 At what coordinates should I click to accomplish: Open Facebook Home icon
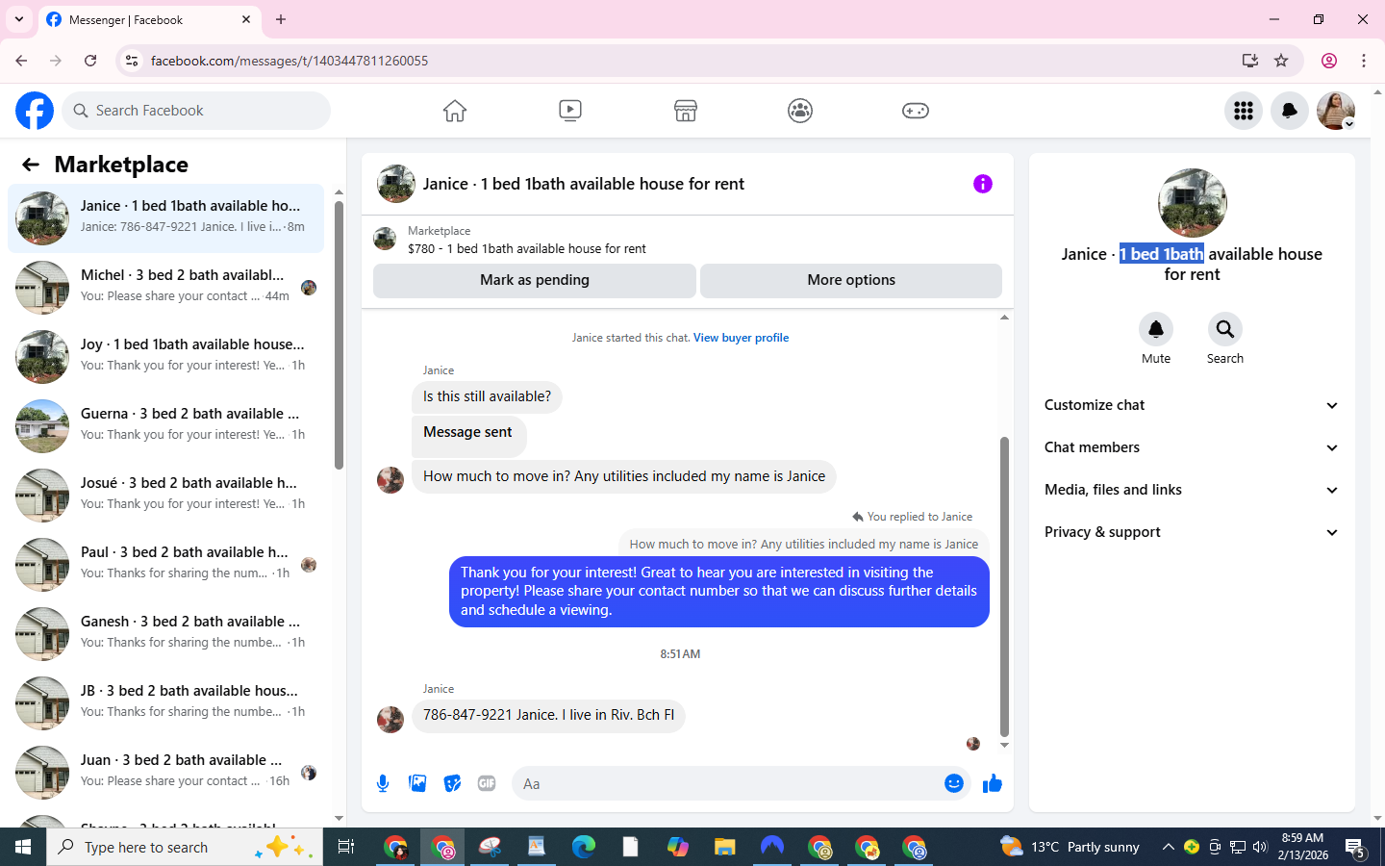pyautogui.click(x=455, y=111)
